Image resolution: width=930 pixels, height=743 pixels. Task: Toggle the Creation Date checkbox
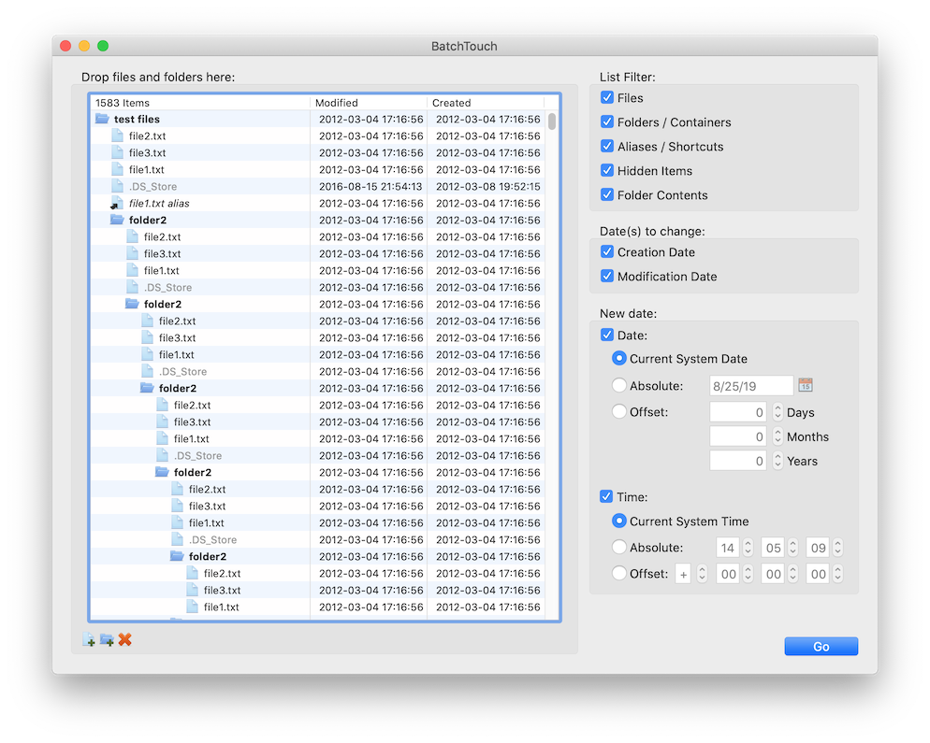[x=607, y=252]
